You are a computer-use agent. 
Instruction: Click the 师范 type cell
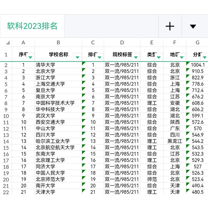tap(152, 179)
